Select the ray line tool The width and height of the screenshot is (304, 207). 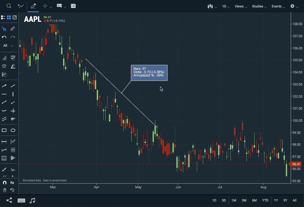pyautogui.click(x=13, y=102)
